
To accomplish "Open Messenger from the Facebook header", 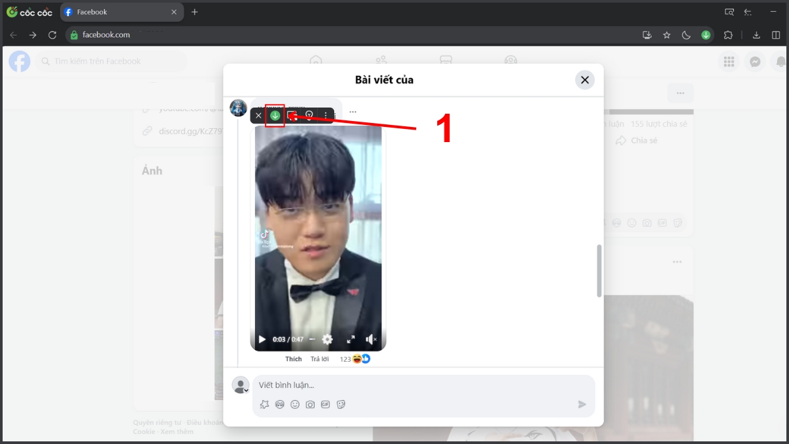I will click(755, 61).
